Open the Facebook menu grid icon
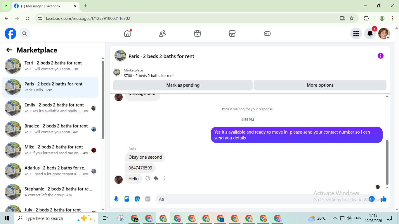399x224 pixels. pos(356,34)
